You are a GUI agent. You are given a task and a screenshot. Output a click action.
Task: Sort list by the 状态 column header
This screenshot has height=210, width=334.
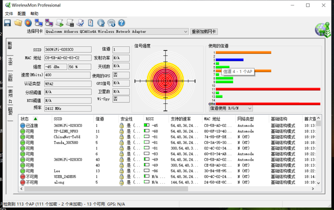pos(28,119)
